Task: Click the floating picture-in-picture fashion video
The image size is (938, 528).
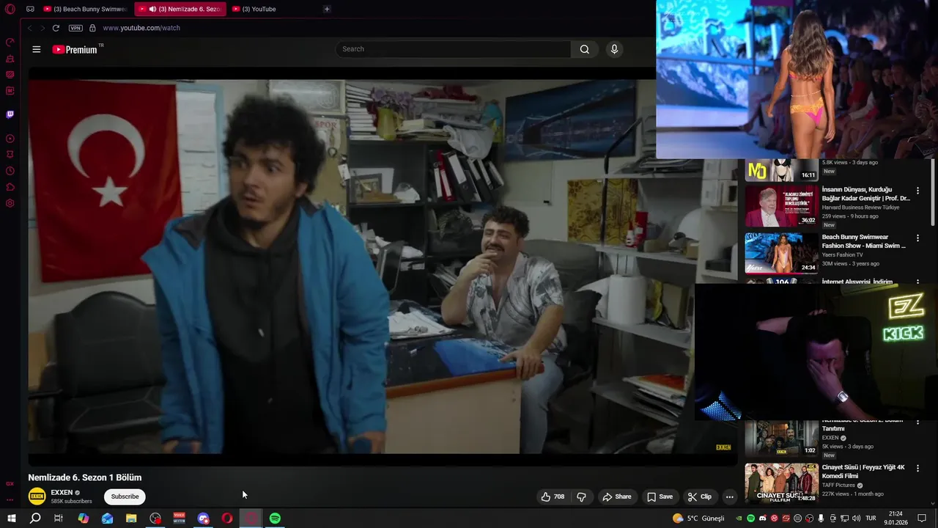Action: tap(797, 79)
